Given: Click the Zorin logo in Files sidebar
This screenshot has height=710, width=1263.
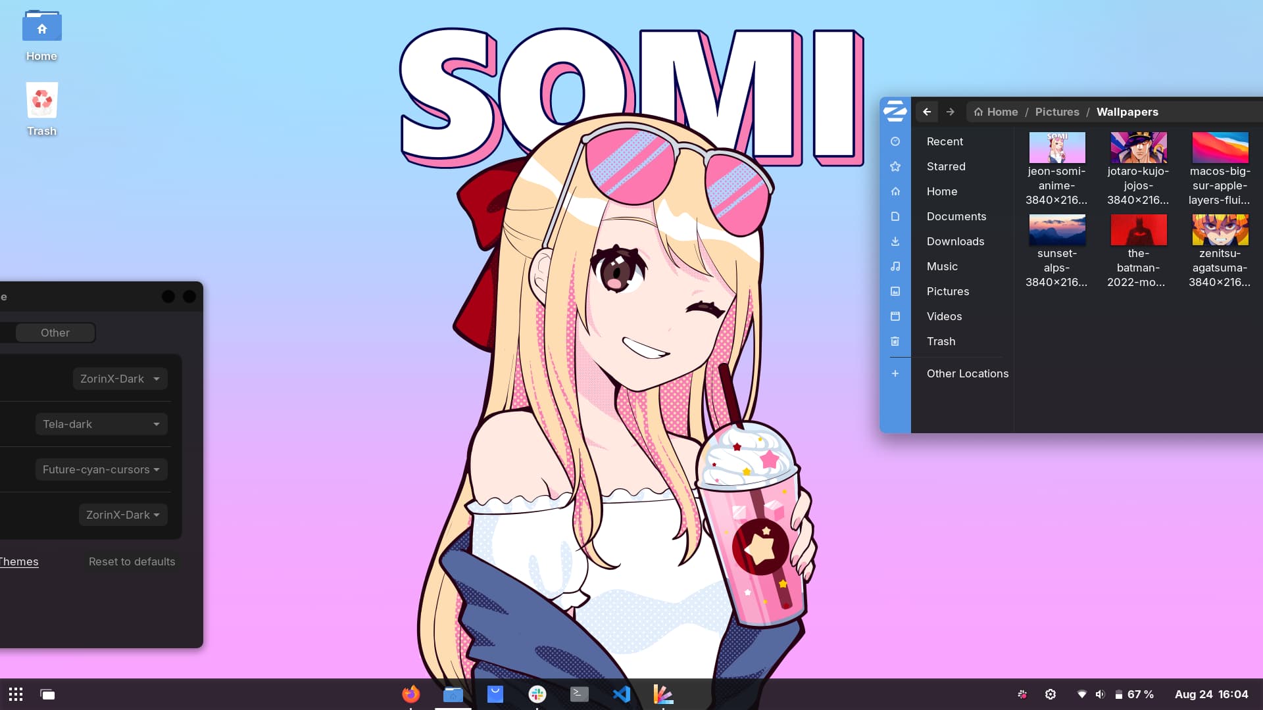Looking at the screenshot, I should pyautogui.click(x=895, y=111).
